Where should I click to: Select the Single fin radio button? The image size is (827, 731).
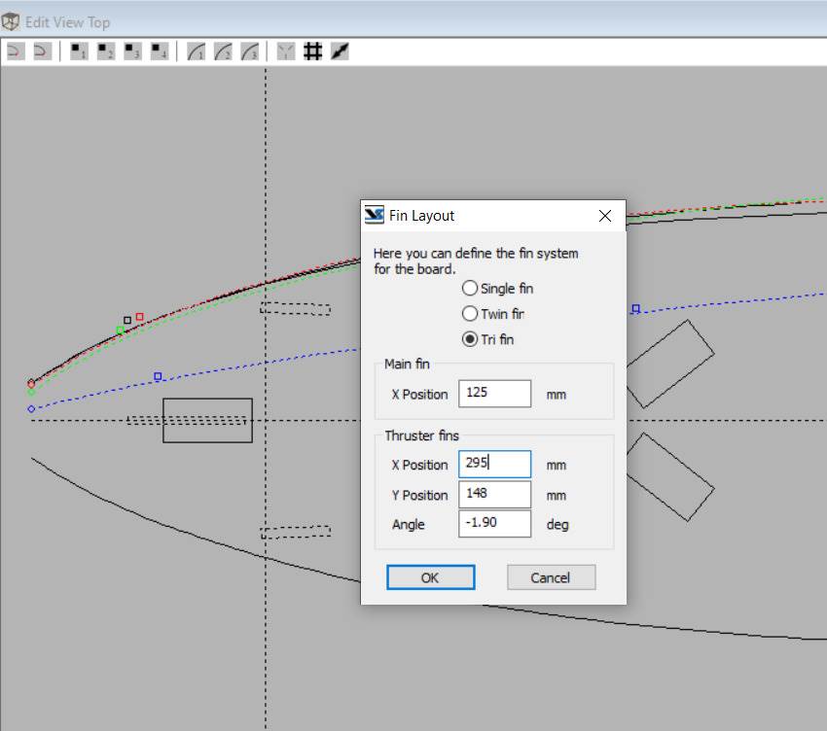click(471, 289)
